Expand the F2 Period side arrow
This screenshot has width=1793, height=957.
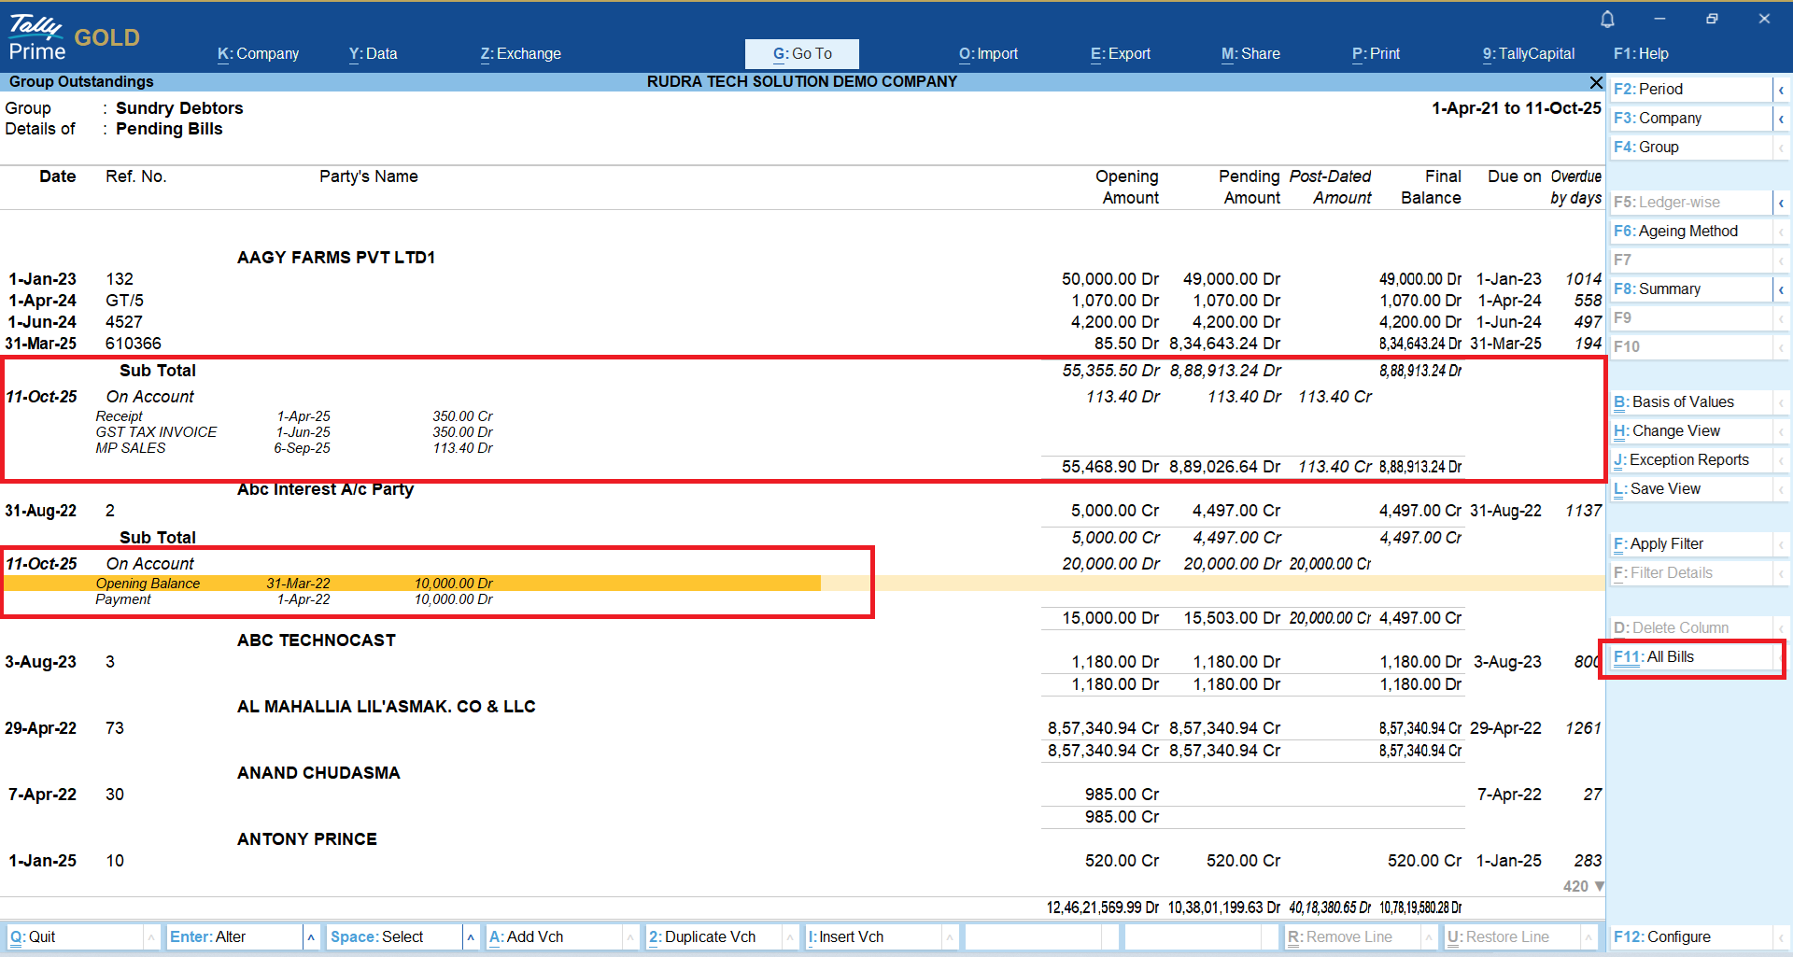(x=1781, y=90)
